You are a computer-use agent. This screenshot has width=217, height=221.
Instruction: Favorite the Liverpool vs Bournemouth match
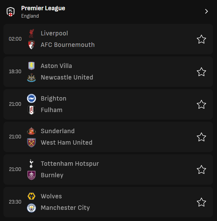201,39
